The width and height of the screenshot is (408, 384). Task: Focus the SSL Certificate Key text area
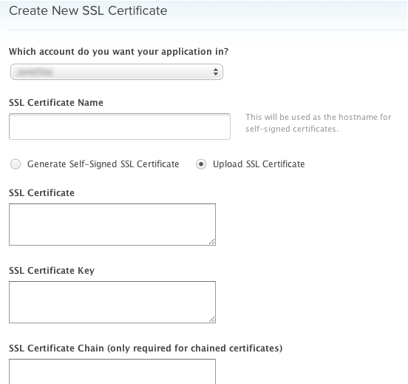point(112,302)
